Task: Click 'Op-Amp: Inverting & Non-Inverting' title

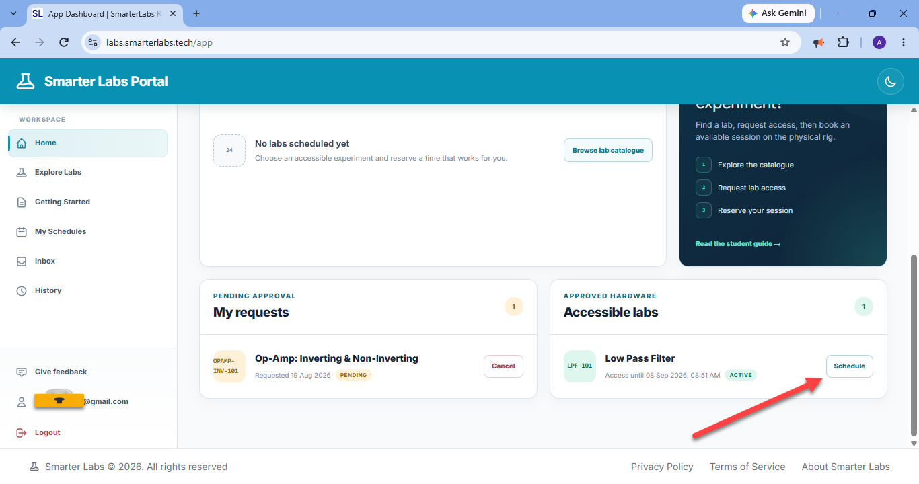Action: point(336,359)
